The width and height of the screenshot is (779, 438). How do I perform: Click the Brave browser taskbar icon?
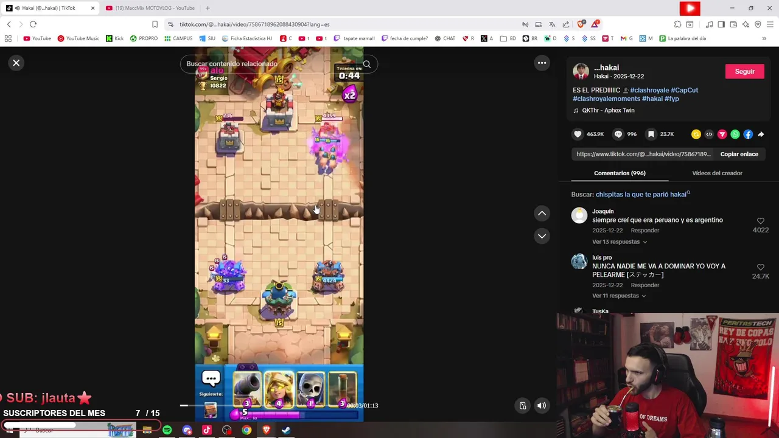pyautogui.click(x=266, y=430)
